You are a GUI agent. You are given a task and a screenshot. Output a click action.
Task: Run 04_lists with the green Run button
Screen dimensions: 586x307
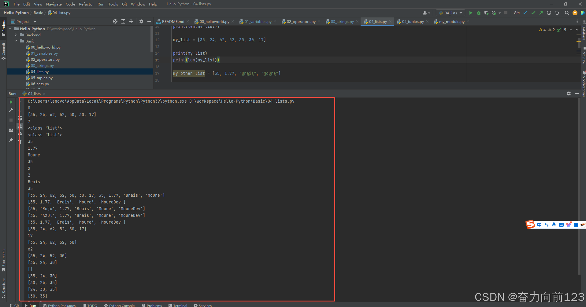471,13
